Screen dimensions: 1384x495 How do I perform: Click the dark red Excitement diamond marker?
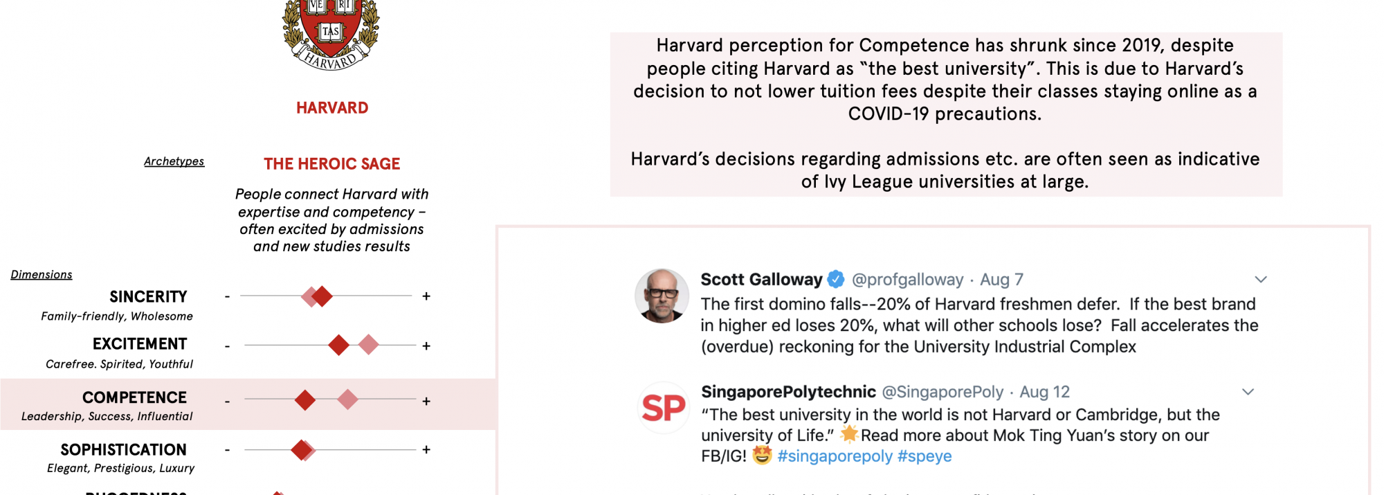coord(338,345)
